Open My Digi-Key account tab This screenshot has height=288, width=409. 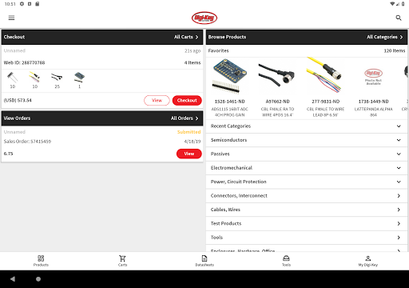pos(368,261)
